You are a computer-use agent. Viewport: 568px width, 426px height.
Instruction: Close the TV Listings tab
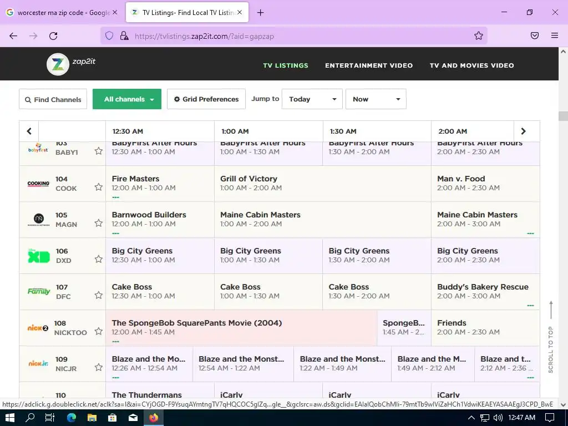coord(240,12)
